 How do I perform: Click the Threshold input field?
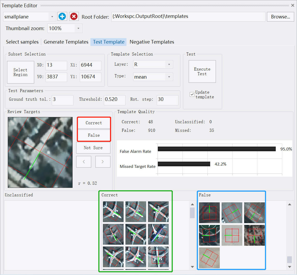[115, 100]
